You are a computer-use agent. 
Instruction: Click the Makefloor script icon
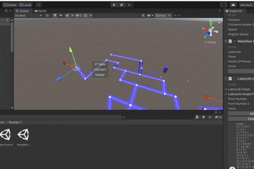(230, 41)
